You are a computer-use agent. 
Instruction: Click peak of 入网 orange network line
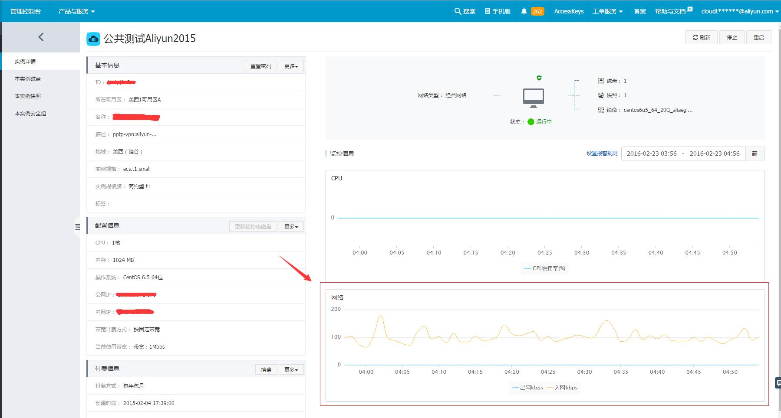point(381,317)
